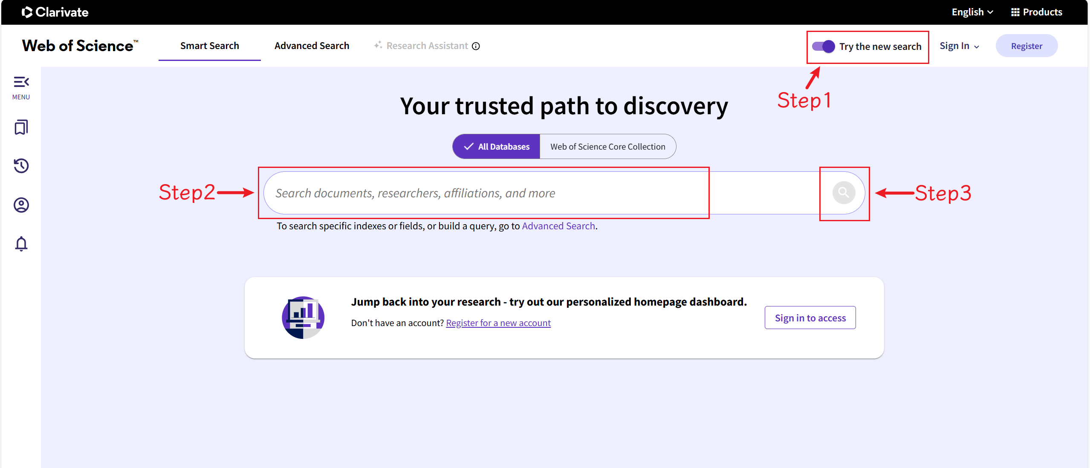Open the notifications bell

coord(21,243)
